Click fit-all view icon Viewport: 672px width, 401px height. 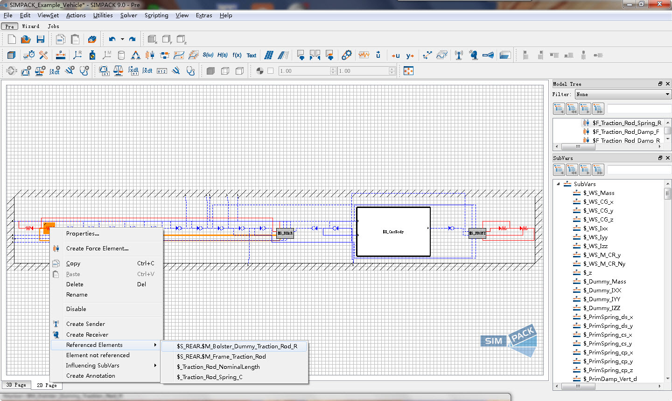(x=408, y=71)
